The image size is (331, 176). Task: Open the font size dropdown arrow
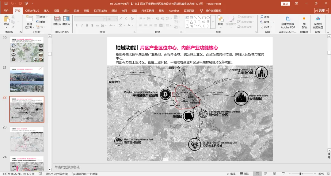(x=116, y=19)
